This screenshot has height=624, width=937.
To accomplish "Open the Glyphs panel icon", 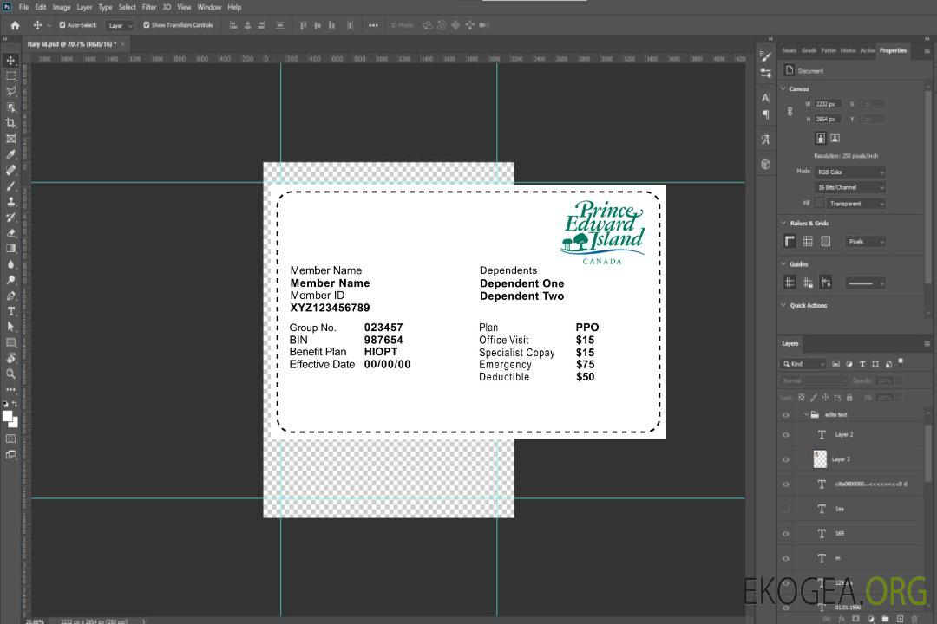I will point(765,139).
